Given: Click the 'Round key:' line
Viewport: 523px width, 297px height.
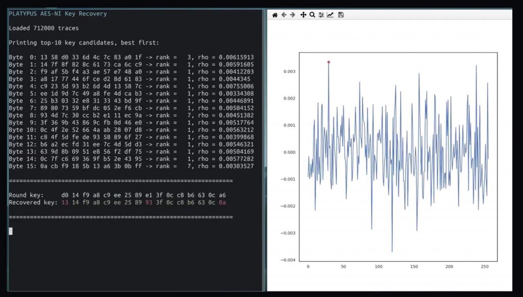Looking at the screenshot, I should coord(117,195).
